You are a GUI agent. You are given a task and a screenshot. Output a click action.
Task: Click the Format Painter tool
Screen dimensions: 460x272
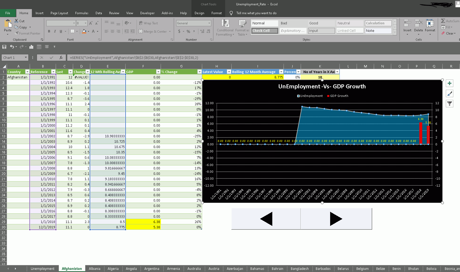coord(28,33)
